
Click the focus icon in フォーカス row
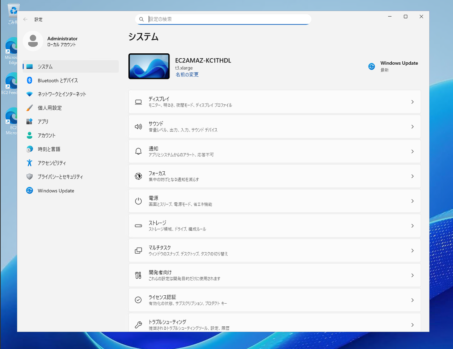[138, 176]
